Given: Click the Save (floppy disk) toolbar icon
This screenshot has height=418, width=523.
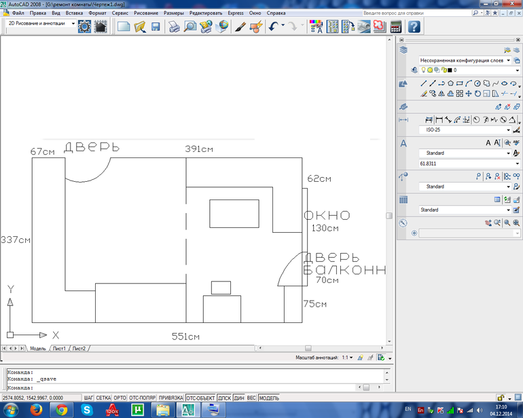Looking at the screenshot, I should point(156,26).
